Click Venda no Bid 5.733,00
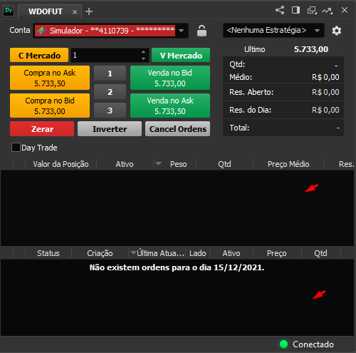 point(170,78)
